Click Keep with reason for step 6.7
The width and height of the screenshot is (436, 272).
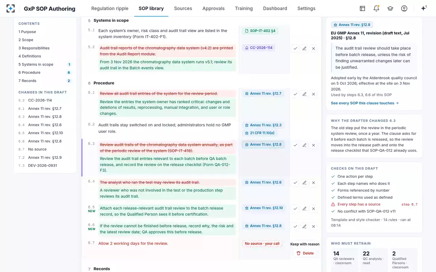click(x=305, y=244)
